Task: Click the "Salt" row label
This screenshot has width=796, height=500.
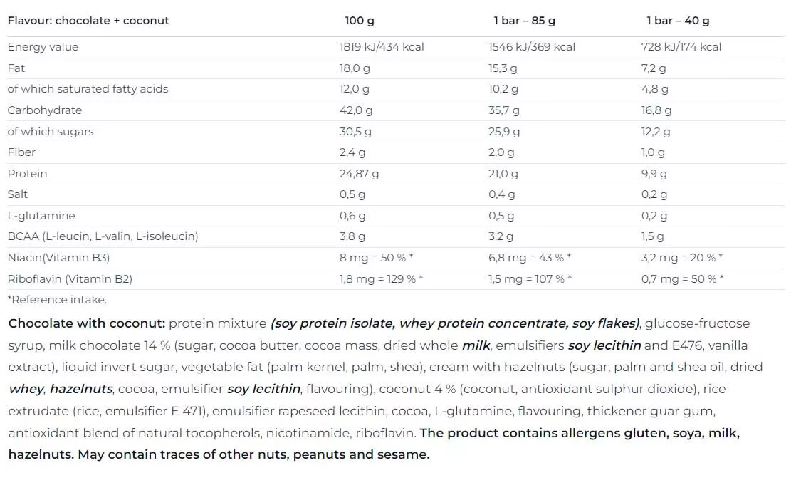Action: [x=18, y=194]
